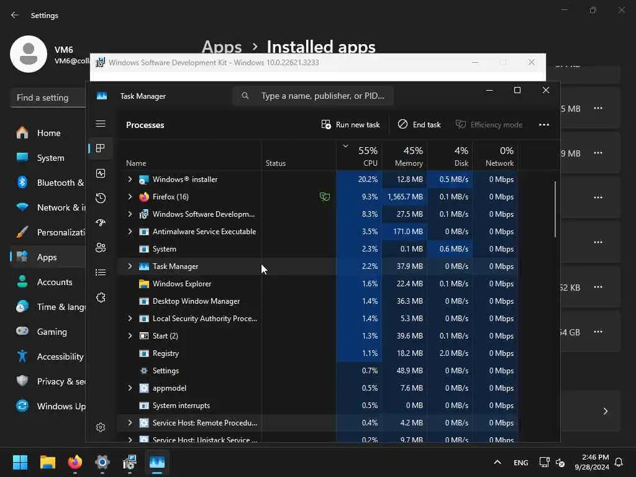This screenshot has height=477, width=636.
Task: Open App history page icon in Task Manager
Action: (x=101, y=198)
